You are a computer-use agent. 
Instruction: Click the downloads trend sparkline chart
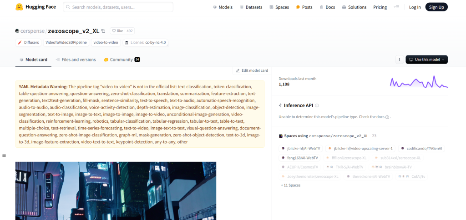(x=418, y=82)
